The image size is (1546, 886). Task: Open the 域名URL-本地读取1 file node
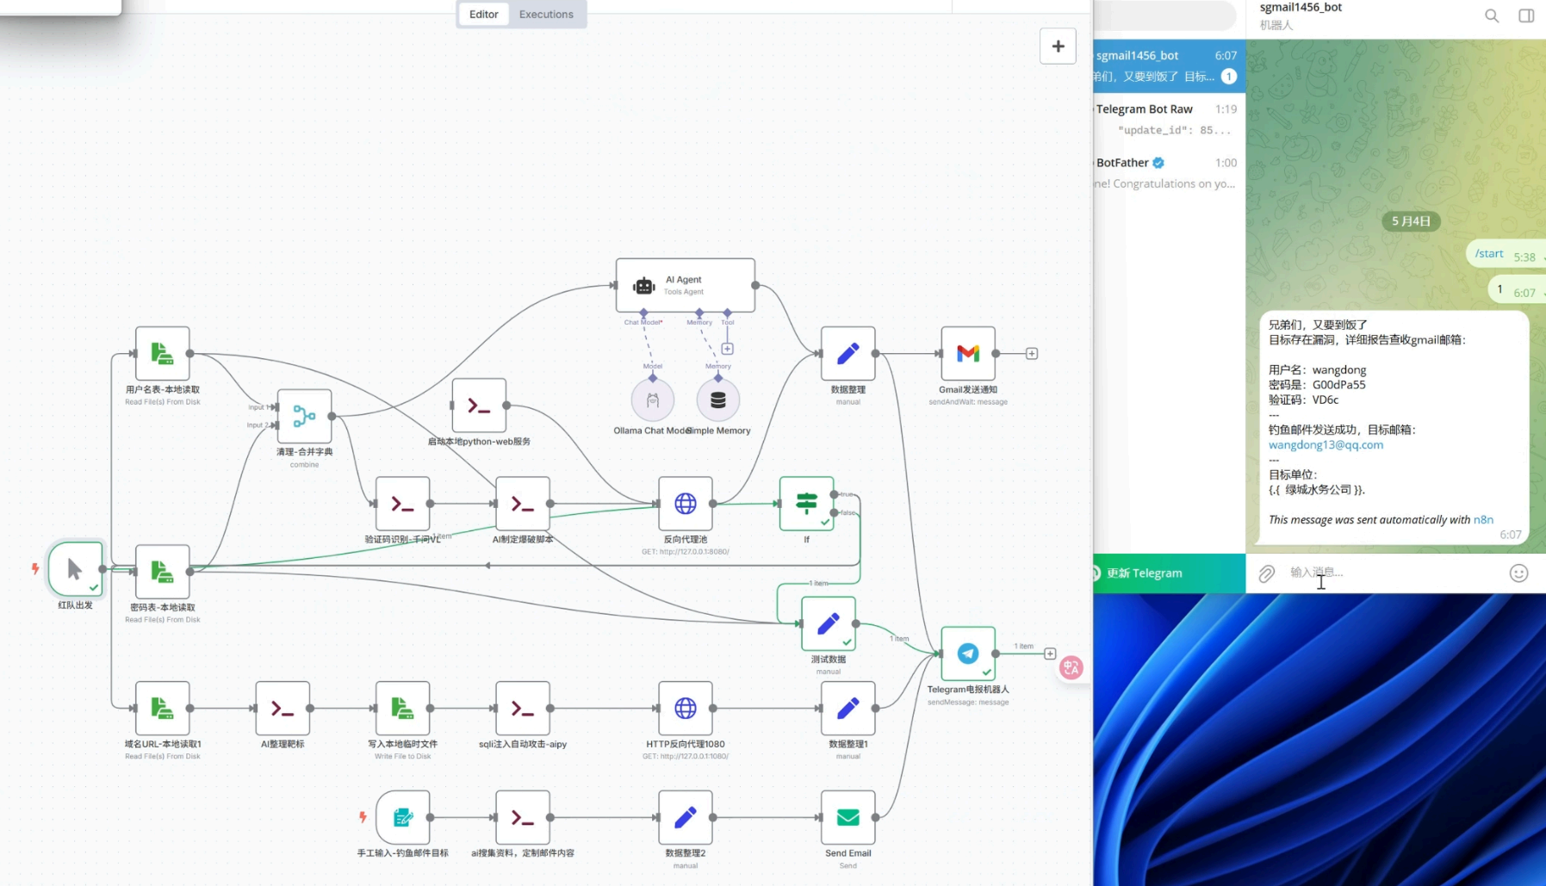tap(162, 708)
